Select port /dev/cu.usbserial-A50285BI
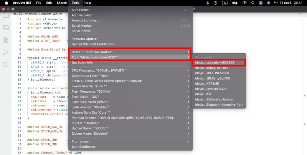 click(219, 63)
